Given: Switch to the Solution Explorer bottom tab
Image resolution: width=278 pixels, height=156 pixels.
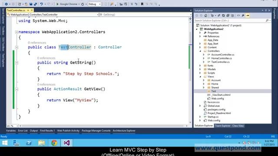Looking at the screenshot, I should (204, 126).
